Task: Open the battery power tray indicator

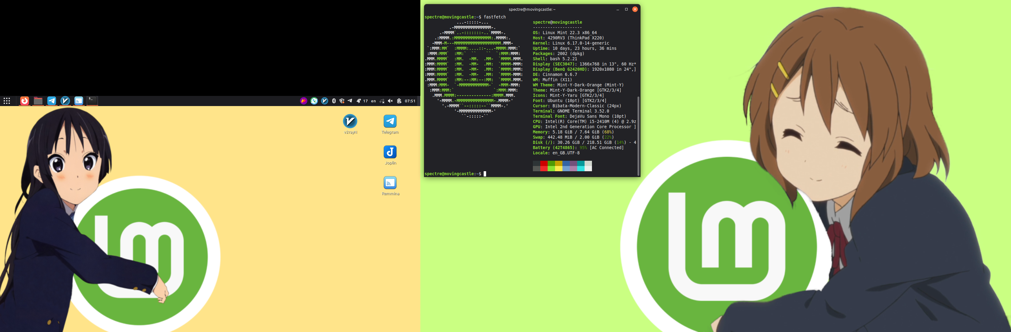Action: [x=399, y=101]
